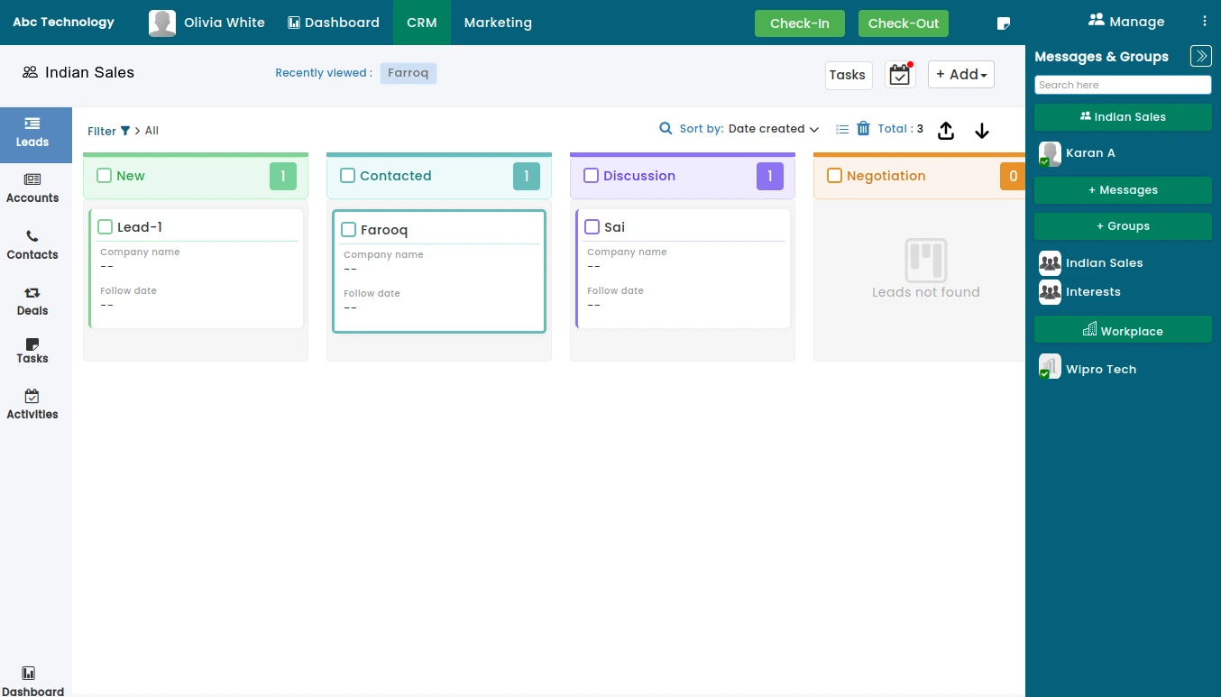Open the Contacts sidebar section
The width and height of the screenshot is (1221, 697).
(32, 245)
